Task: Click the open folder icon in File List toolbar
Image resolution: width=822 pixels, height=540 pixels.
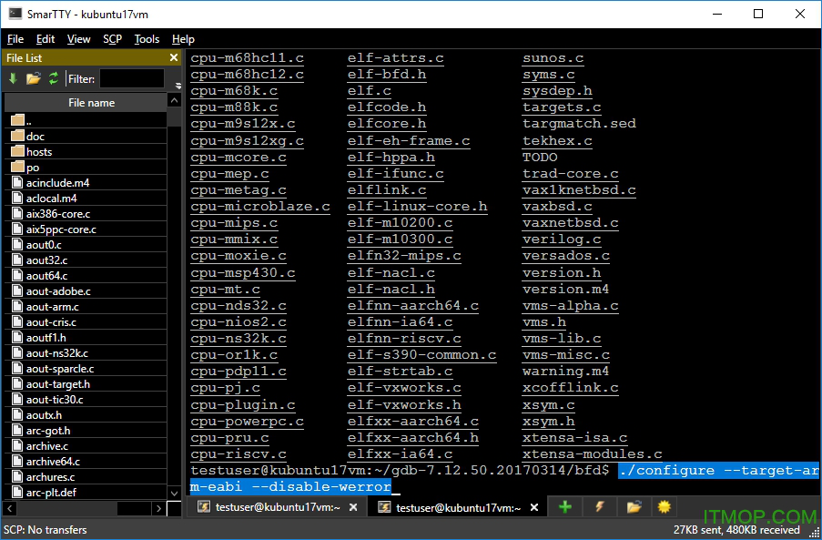Action: coord(33,79)
